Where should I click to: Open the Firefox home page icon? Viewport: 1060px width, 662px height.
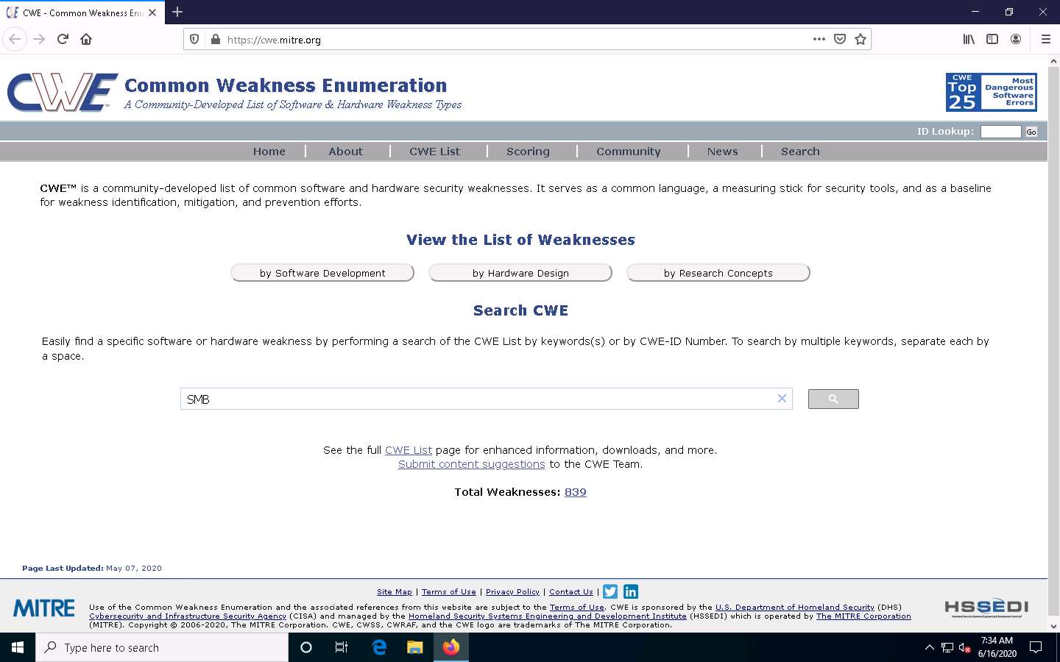pos(86,39)
